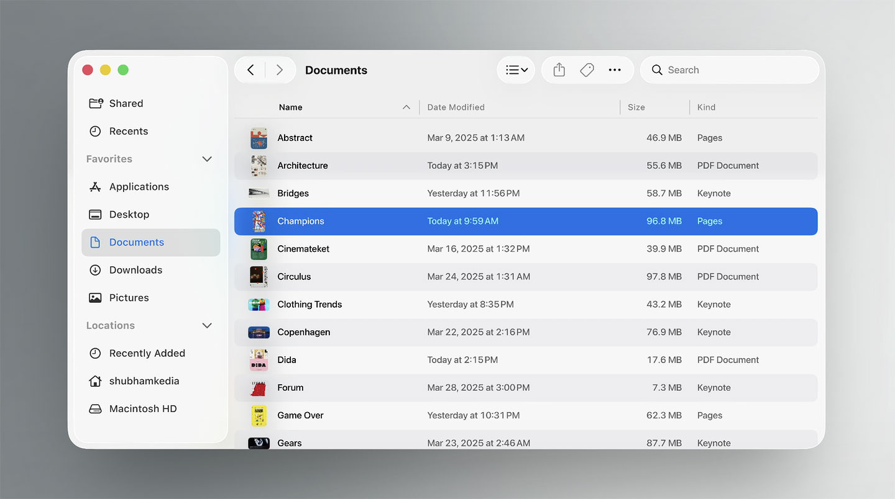Sort by the Name column header
The image size is (895, 499).
(x=290, y=107)
